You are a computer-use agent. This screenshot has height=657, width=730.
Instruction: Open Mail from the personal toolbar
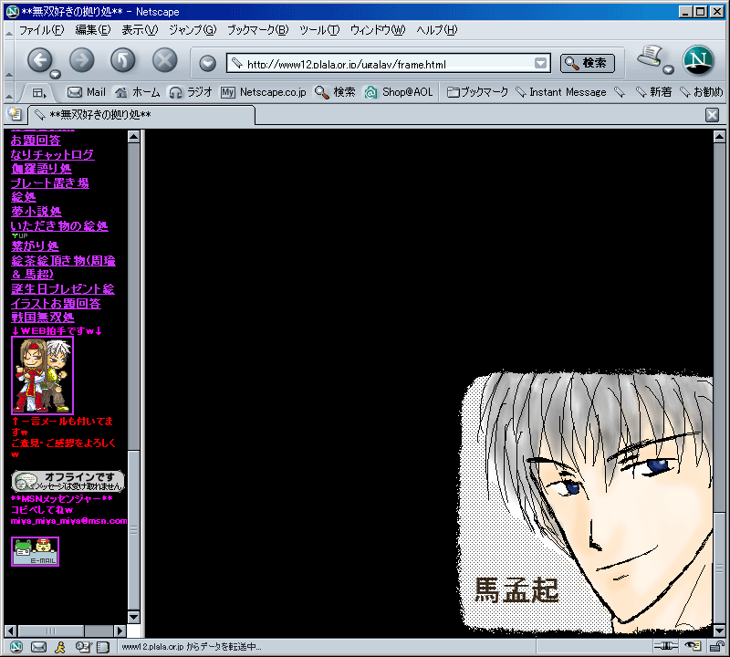click(87, 92)
